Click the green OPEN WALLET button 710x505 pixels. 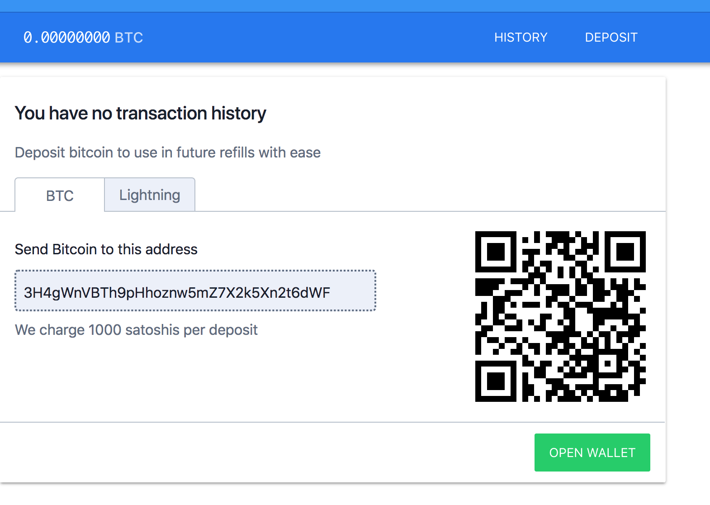tap(592, 453)
